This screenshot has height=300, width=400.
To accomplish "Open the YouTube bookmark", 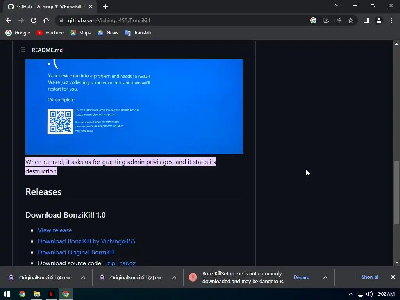I will [50, 33].
